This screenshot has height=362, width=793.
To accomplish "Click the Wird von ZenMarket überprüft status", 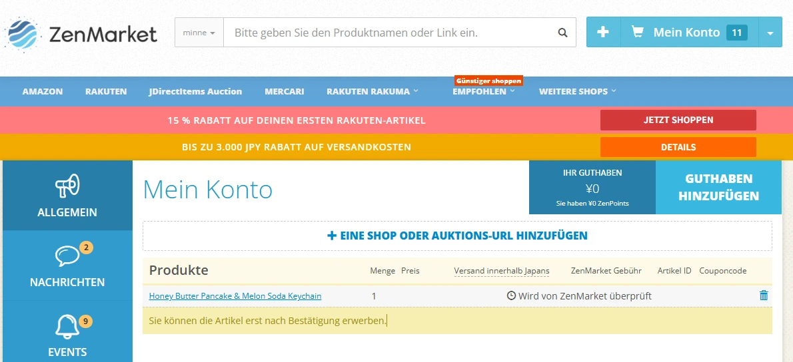I will point(579,296).
